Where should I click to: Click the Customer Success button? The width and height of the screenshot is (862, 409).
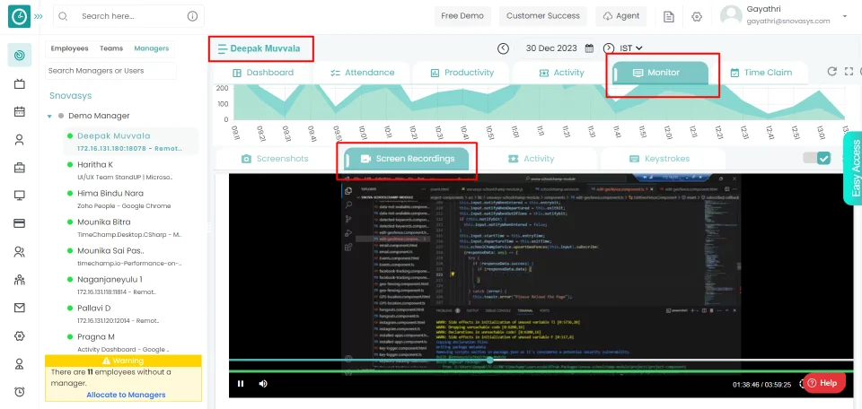pos(543,16)
